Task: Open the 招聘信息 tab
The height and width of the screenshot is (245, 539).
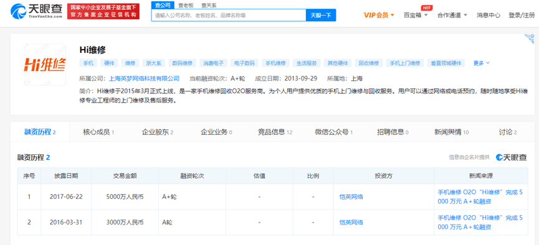Action: 393,132
